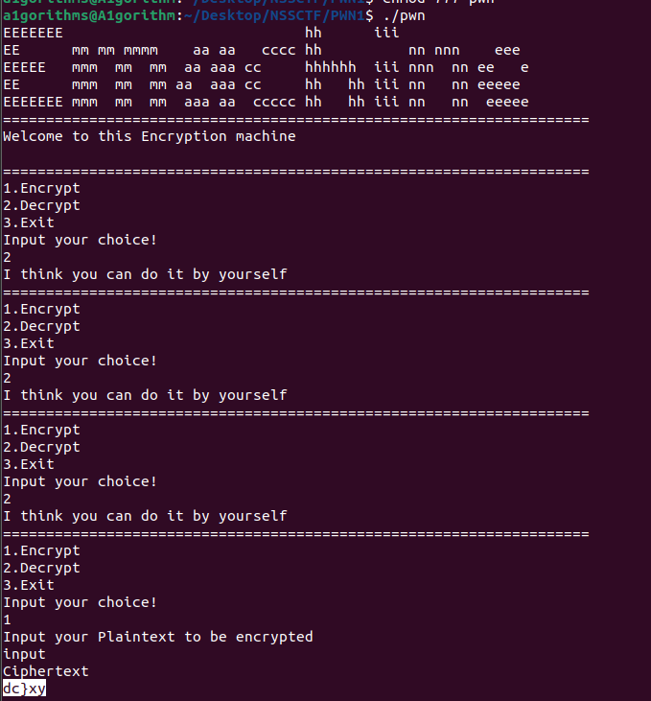Click the last "3.Exit" menu line
This screenshot has width=651, height=701.
click(29, 585)
